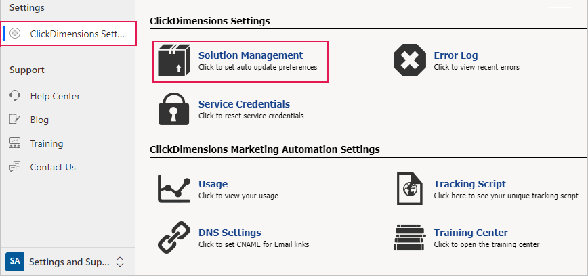Click the DNS Settings chain link icon
The height and width of the screenshot is (276, 588).
(x=174, y=237)
